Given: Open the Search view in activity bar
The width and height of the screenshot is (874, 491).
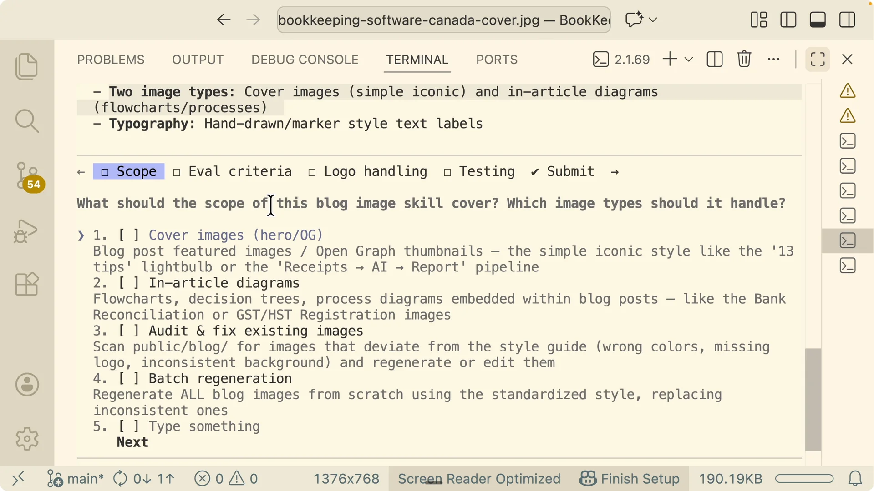Looking at the screenshot, I should (27, 121).
